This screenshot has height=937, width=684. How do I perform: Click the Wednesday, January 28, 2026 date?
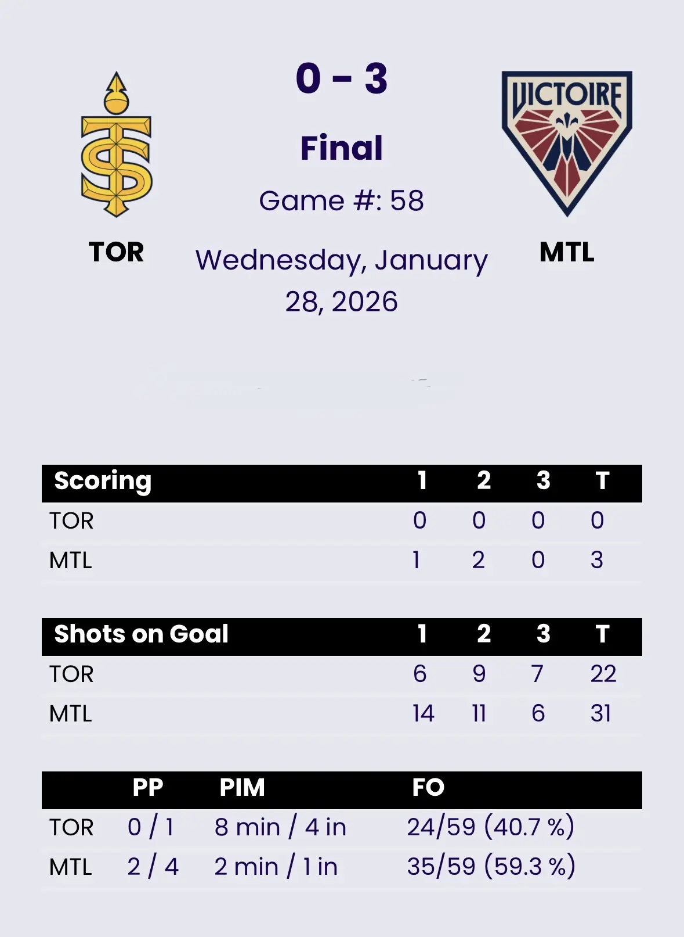tap(342, 281)
